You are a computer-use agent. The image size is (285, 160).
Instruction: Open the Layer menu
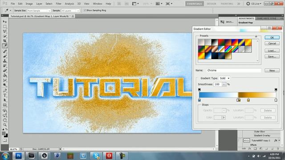(39, 4)
